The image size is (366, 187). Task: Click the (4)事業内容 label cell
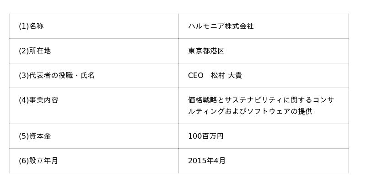pyautogui.click(x=38, y=100)
